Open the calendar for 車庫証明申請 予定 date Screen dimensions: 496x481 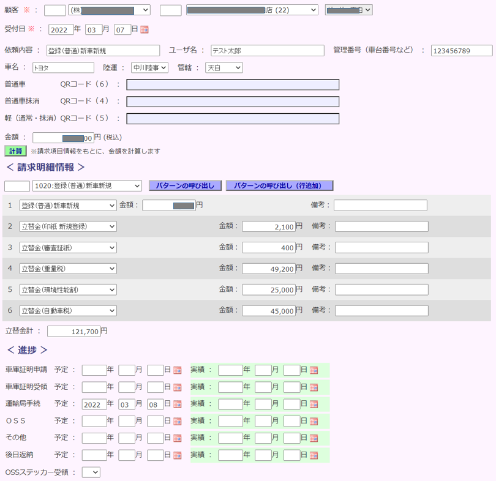click(176, 370)
